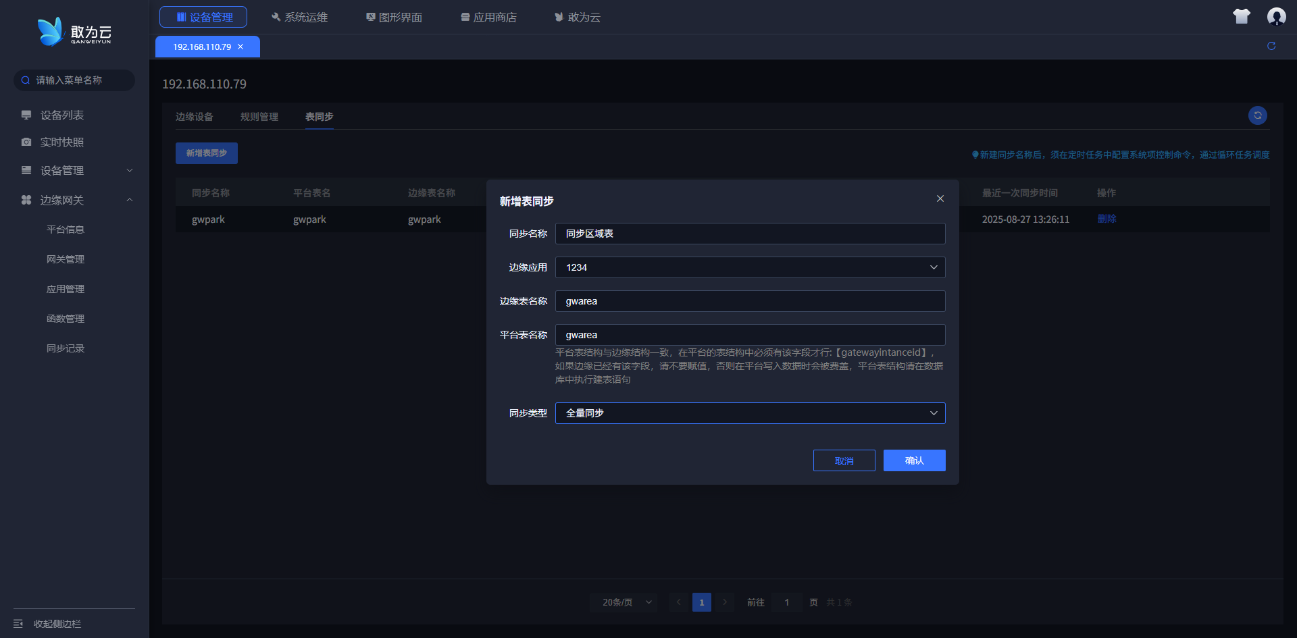
Task: Open the 边缘应用 dropdown
Action: coord(750,267)
